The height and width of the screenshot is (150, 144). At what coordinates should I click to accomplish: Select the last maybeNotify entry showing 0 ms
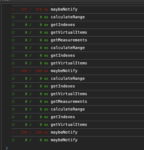coord(78,140)
